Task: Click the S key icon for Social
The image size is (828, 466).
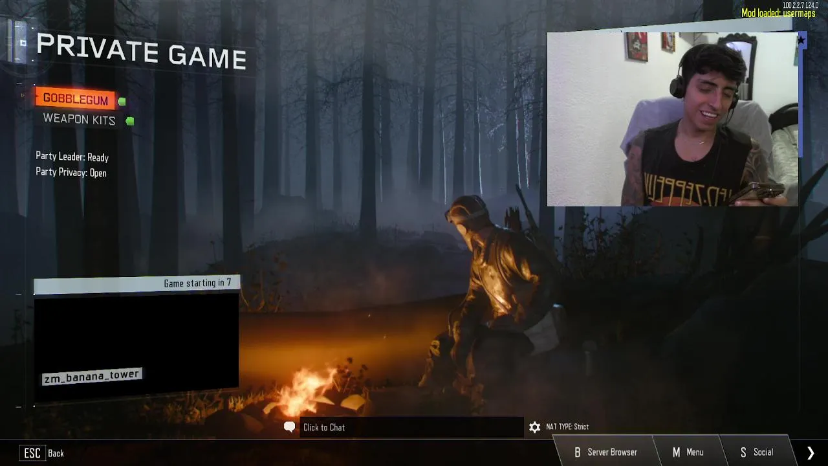Action: pyautogui.click(x=743, y=452)
